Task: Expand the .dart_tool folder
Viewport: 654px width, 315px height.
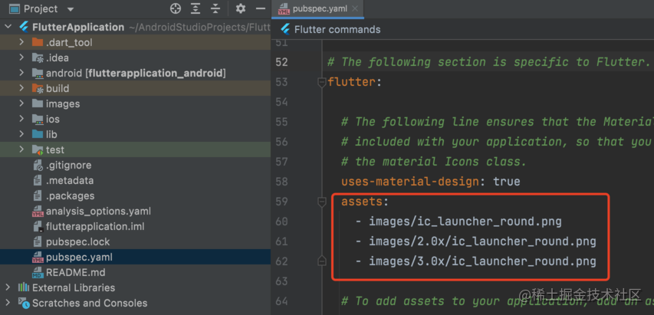Action: [21, 42]
